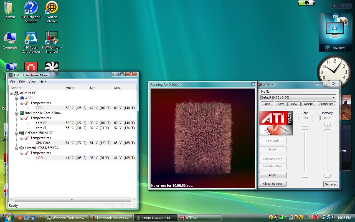Collapse the Hitachi HTS542525K9A node
The width and height of the screenshot is (355, 222).
click(x=17, y=148)
